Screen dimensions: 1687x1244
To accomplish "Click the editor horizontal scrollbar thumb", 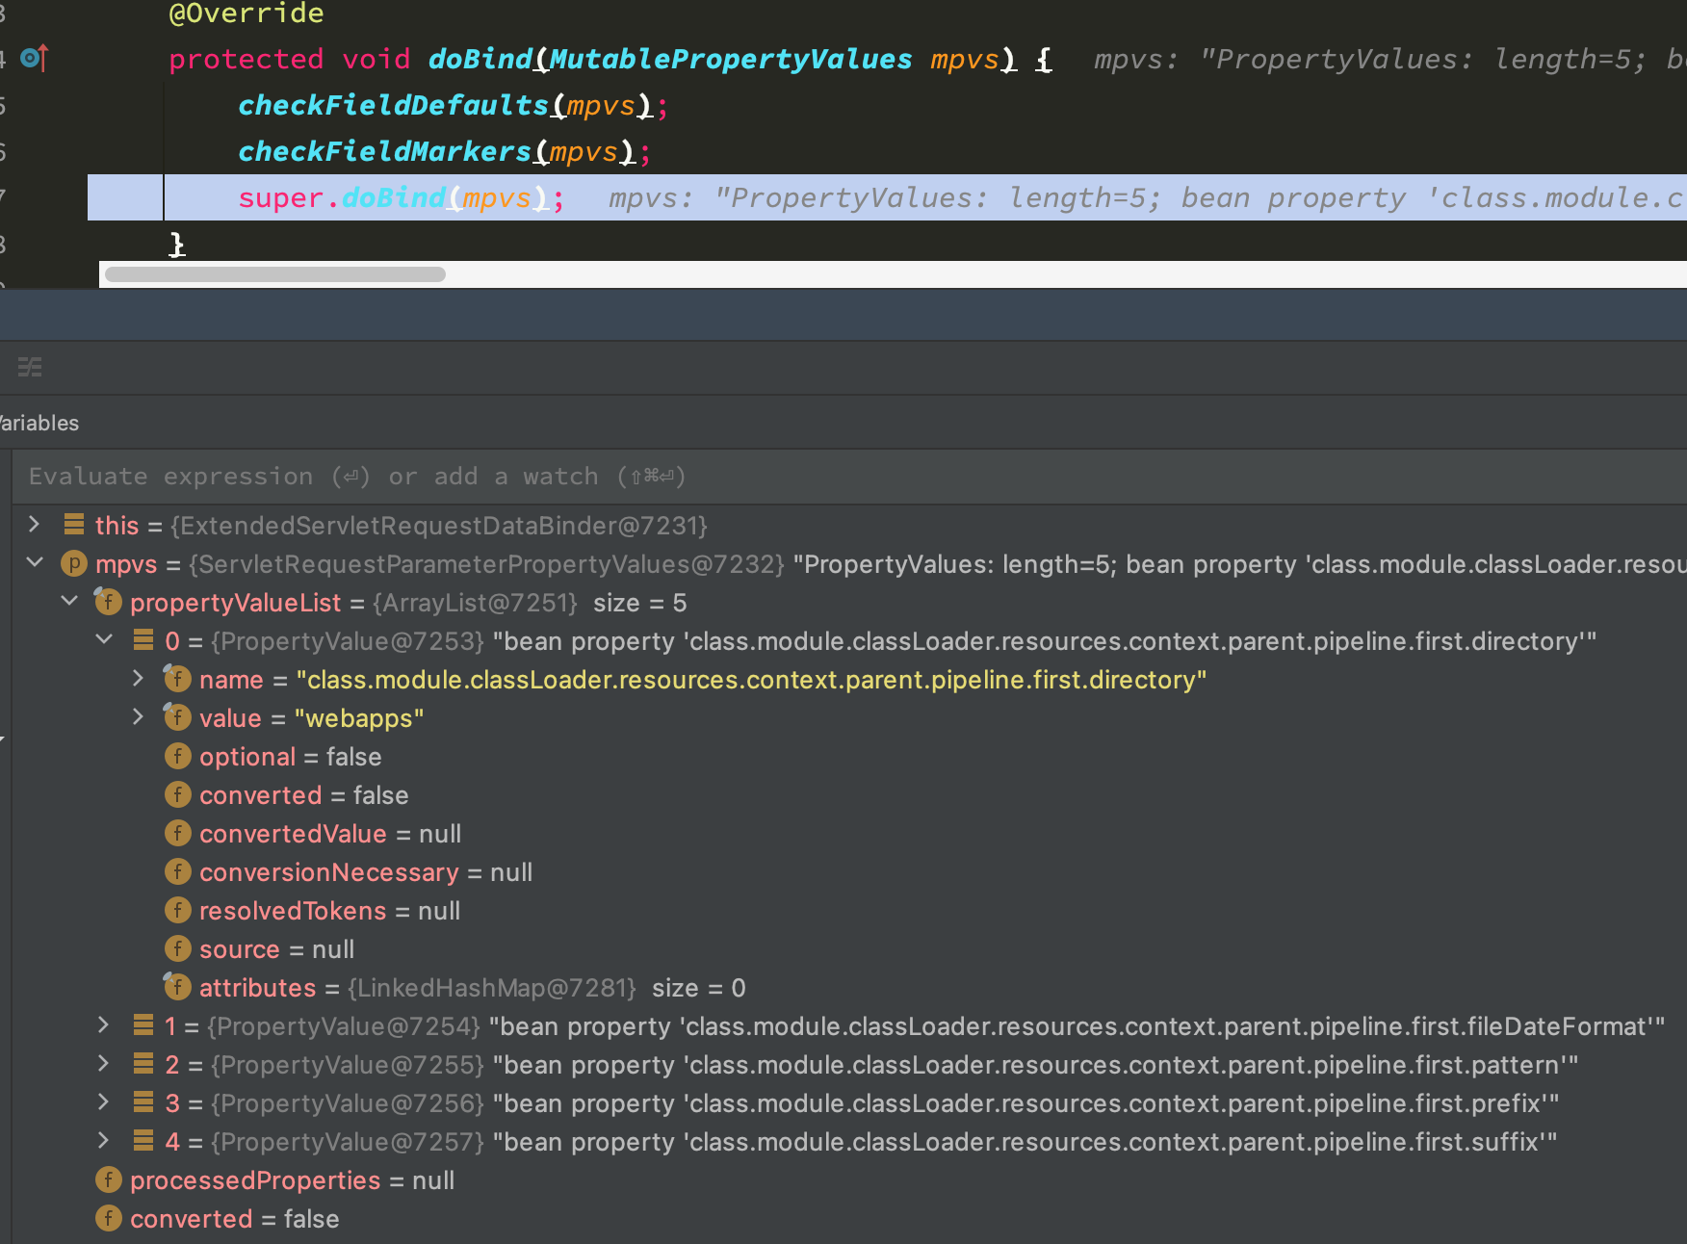I will pyautogui.click(x=275, y=274).
